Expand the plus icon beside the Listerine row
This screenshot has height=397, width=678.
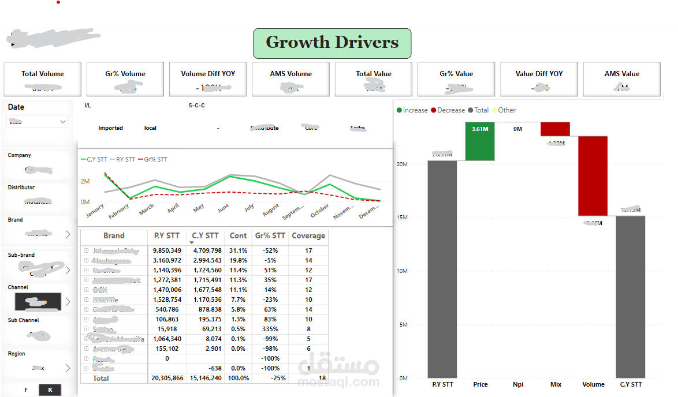click(x=85, y=299)
